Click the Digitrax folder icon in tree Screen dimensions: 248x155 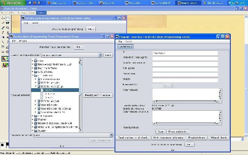click(x=36, y=120)
